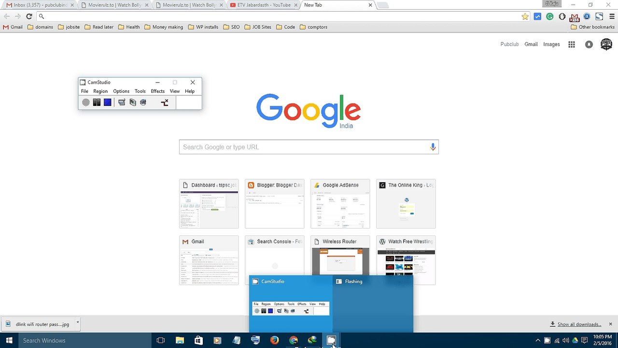618x348 pixels.
Task: Open the Money making bookmark folder
Action: tap(164, 27)
